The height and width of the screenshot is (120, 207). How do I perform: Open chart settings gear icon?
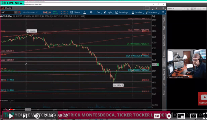click(91, 12)
